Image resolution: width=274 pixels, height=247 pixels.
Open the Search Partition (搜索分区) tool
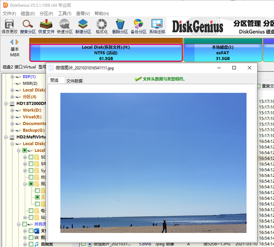point(28,26)
